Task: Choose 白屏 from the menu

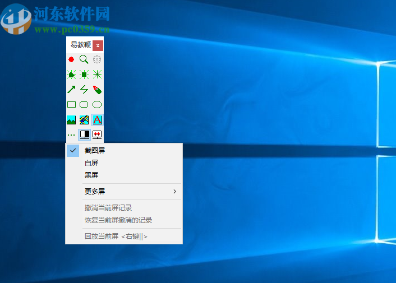Action: pyautogui.click(x=124, y=163)
